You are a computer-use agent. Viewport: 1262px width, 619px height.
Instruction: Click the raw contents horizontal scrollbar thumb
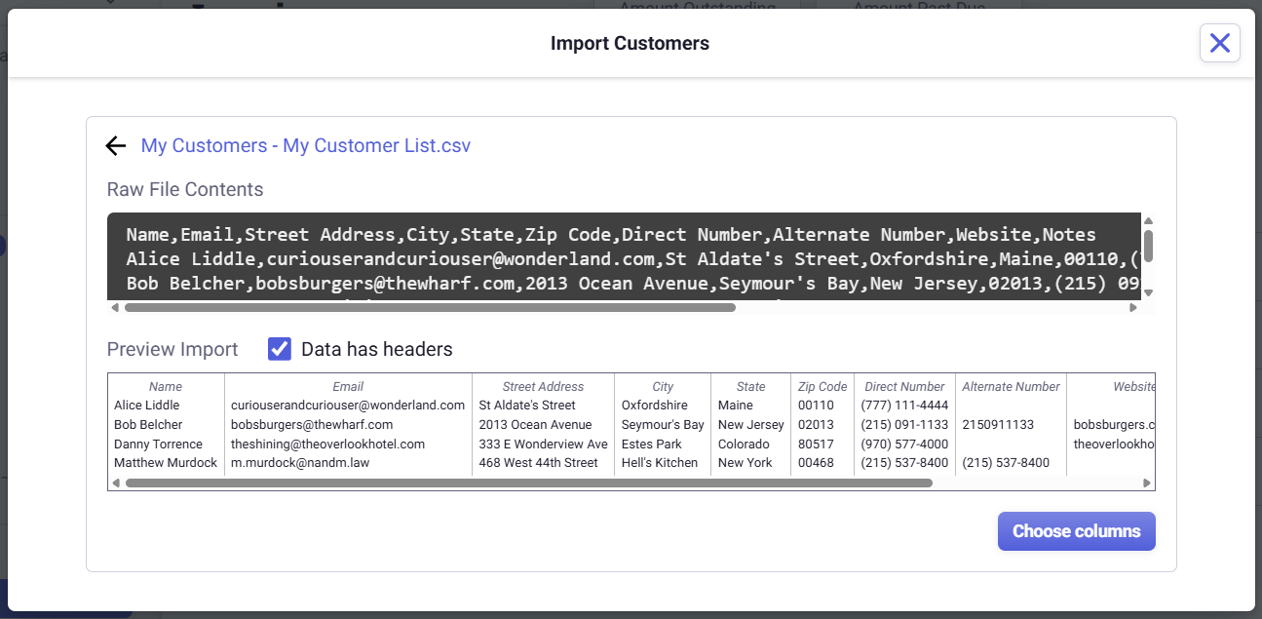tap(429, 308)
